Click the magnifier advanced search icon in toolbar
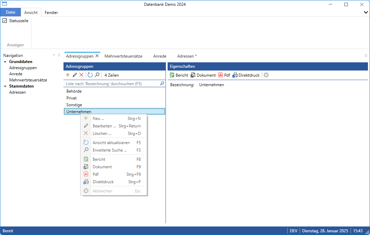 click(x=97, y=75)
